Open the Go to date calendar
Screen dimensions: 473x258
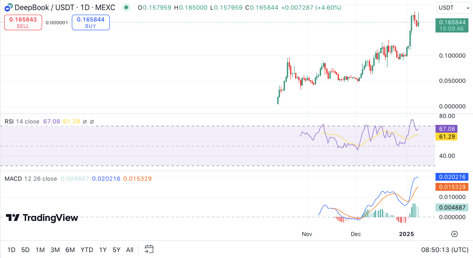(x=149, y=249)
